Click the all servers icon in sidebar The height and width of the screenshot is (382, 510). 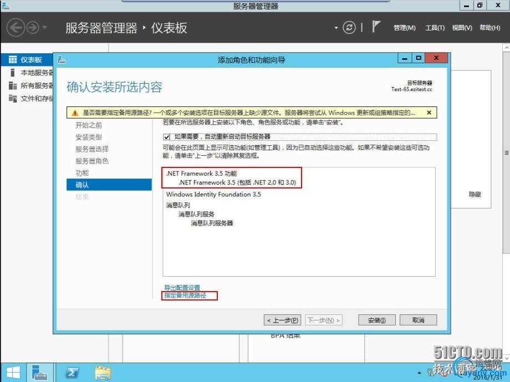point(13,85)
